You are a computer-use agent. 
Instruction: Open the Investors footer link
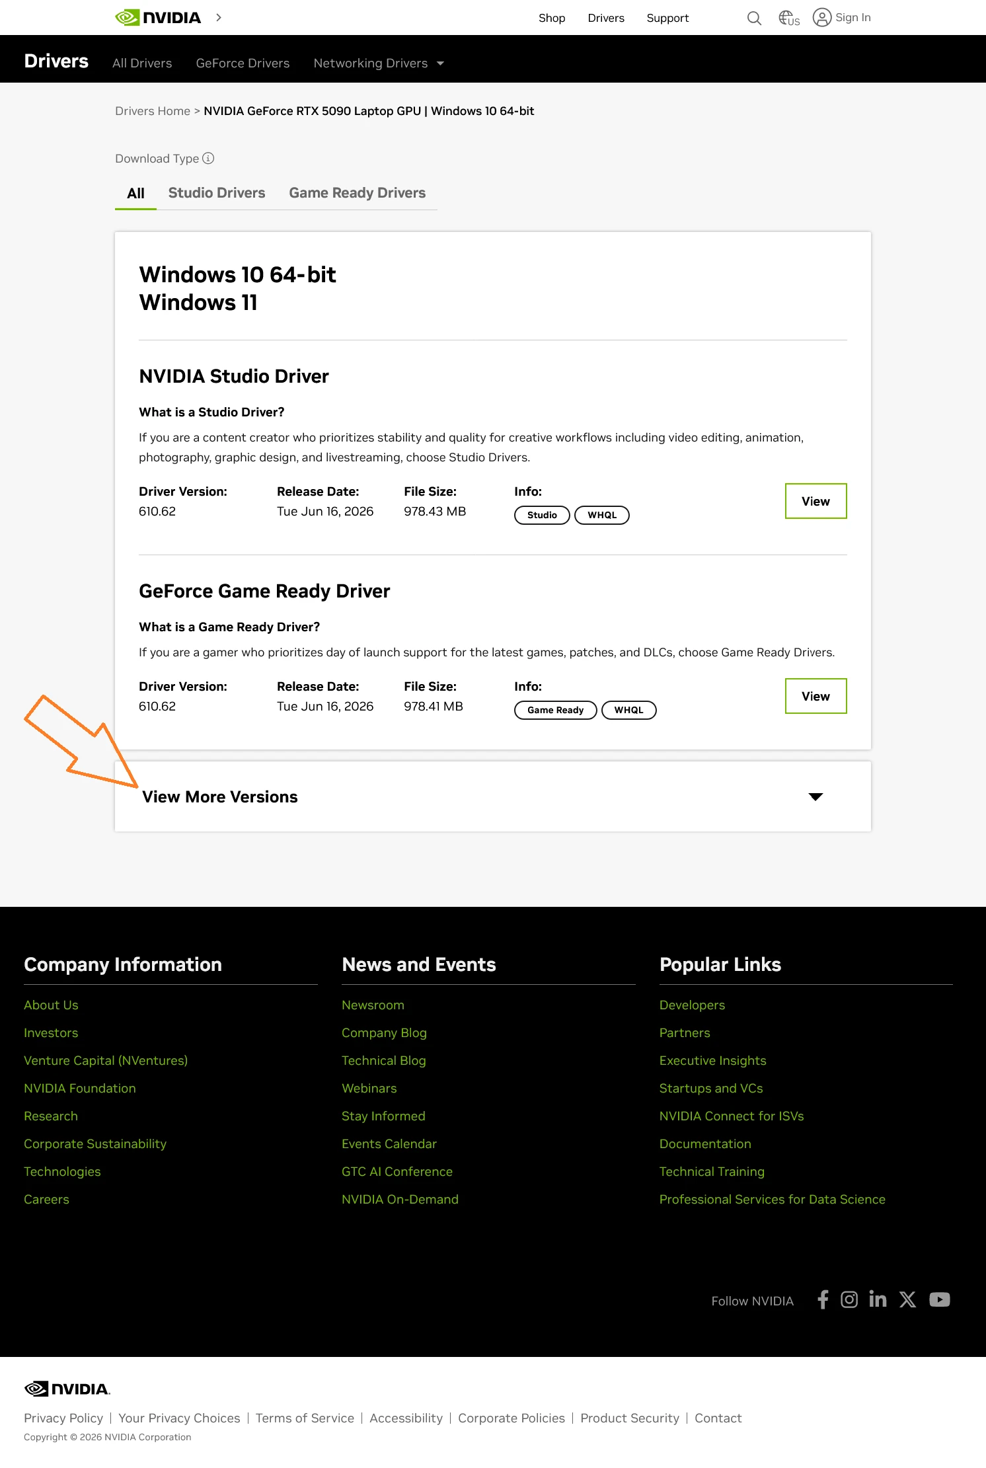click(51, 1032)
